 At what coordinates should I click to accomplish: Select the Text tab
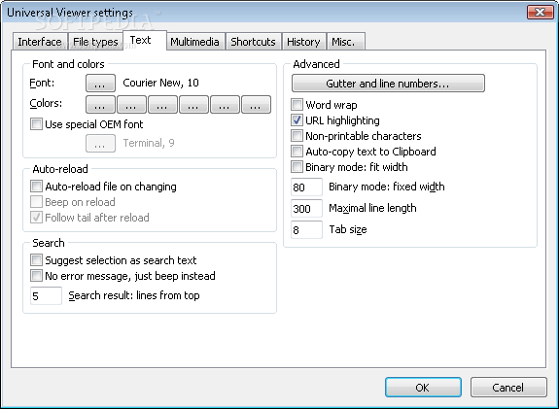click(x=145, y=40)
